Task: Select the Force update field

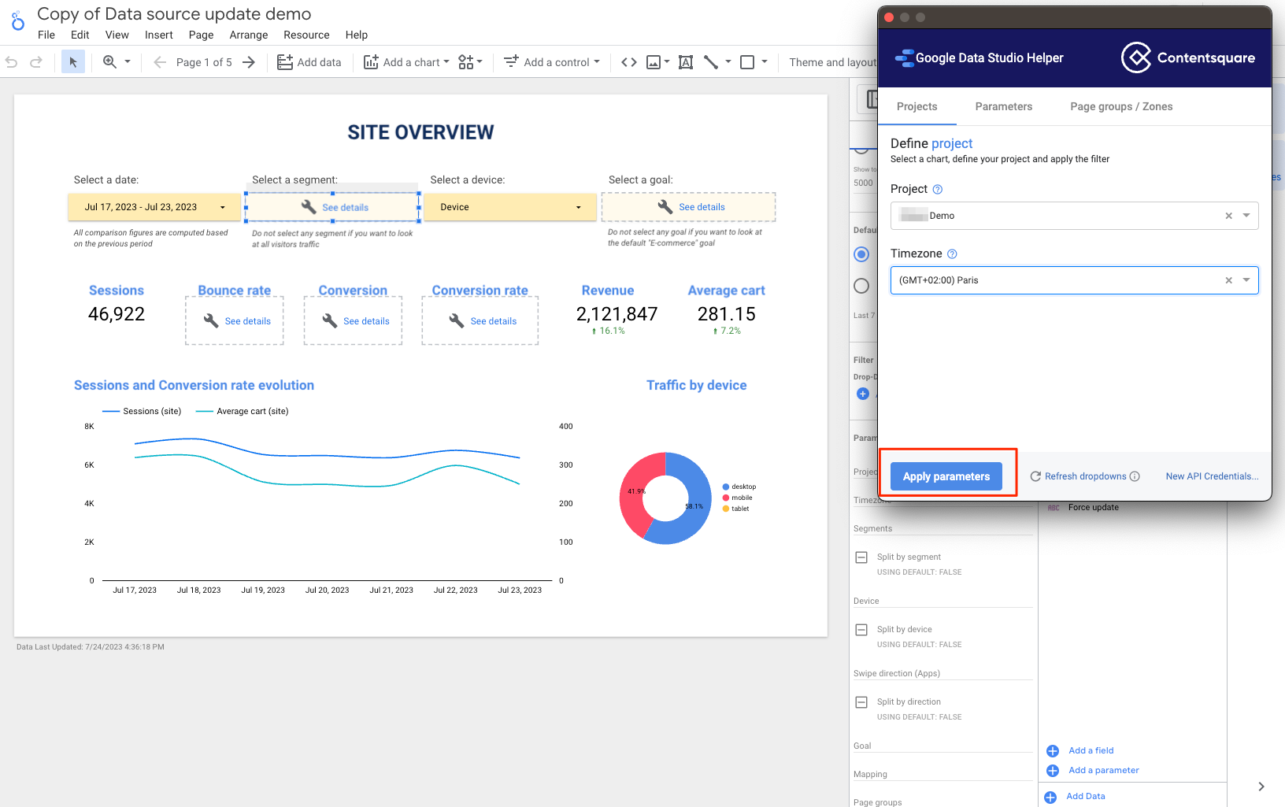Action: pyautogui.click(x=1093, y=507)
